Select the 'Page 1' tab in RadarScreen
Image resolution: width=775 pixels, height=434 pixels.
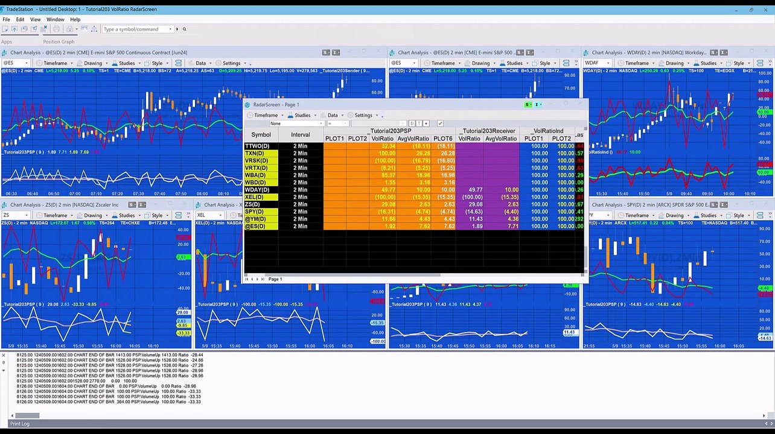(x=275, y=279)
